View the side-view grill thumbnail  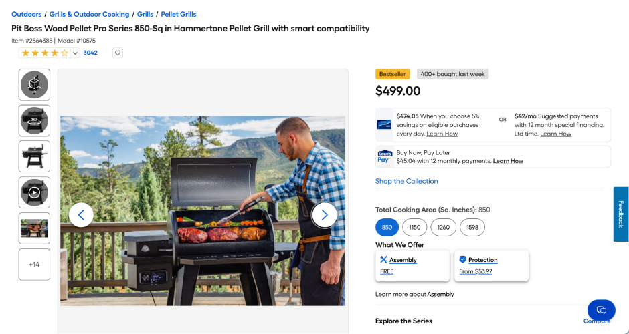34,156
